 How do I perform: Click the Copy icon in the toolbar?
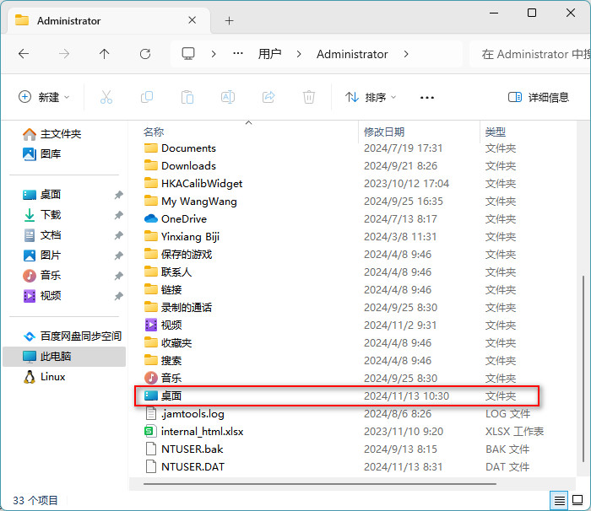(x=147, y=97)
